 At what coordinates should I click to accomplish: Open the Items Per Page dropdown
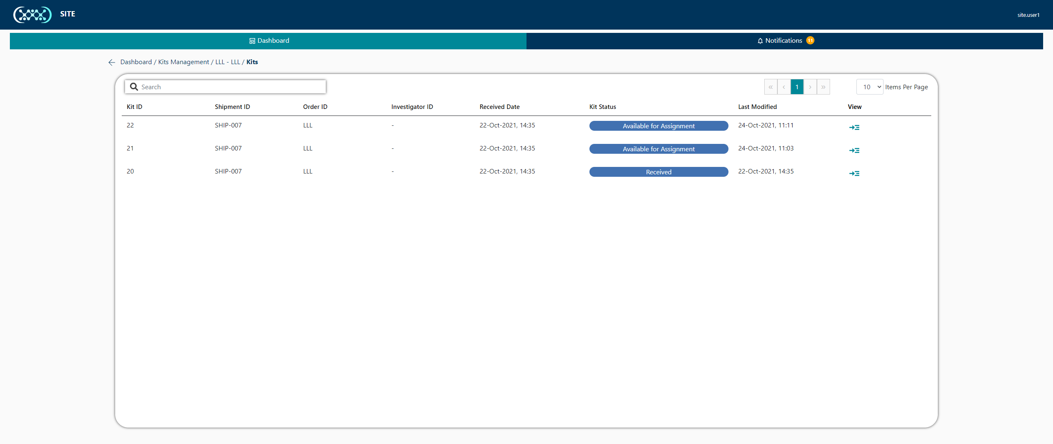[869, 87]
